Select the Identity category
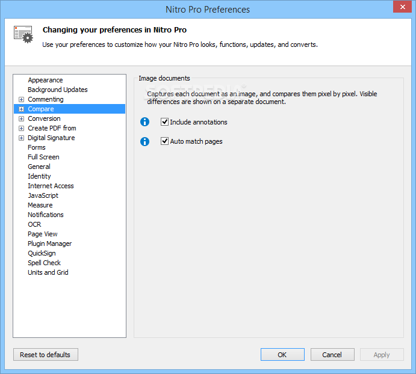416x374 pixels. [39, 176]
